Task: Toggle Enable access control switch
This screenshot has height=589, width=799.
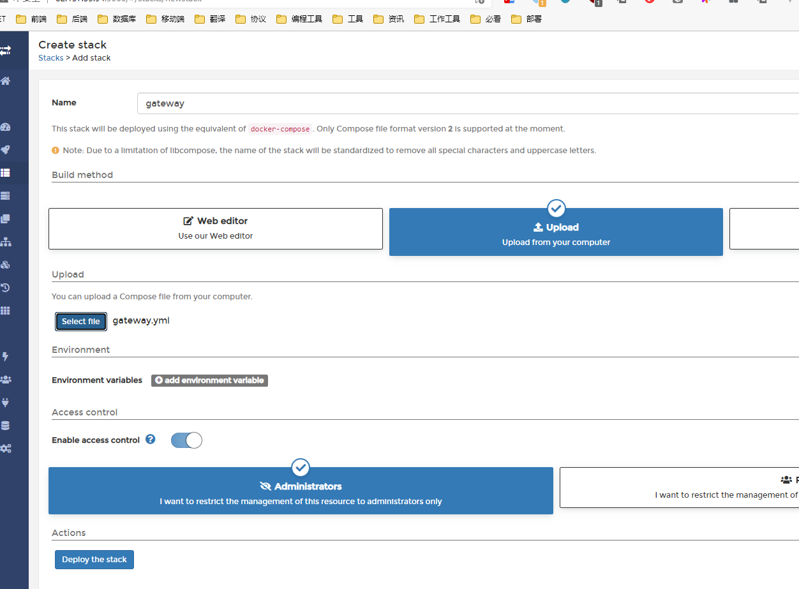Action: coord(186,440)
